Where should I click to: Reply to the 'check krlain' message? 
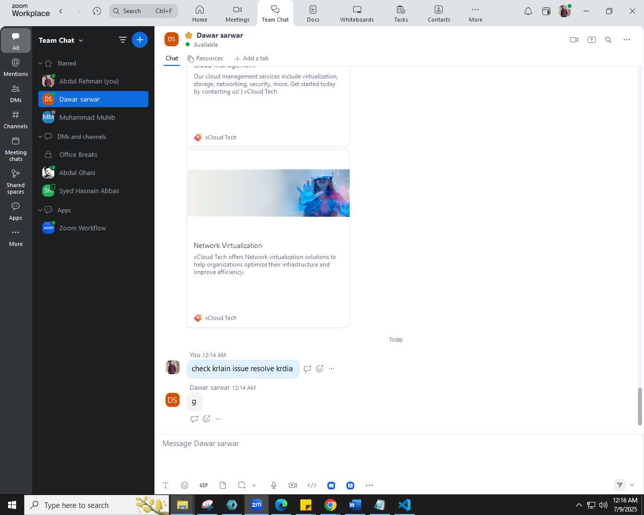click(307, 369)
